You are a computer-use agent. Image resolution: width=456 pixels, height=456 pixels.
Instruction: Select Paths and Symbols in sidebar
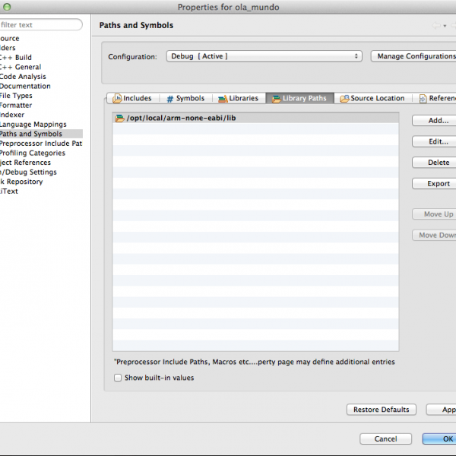click(x=31, y=134)
